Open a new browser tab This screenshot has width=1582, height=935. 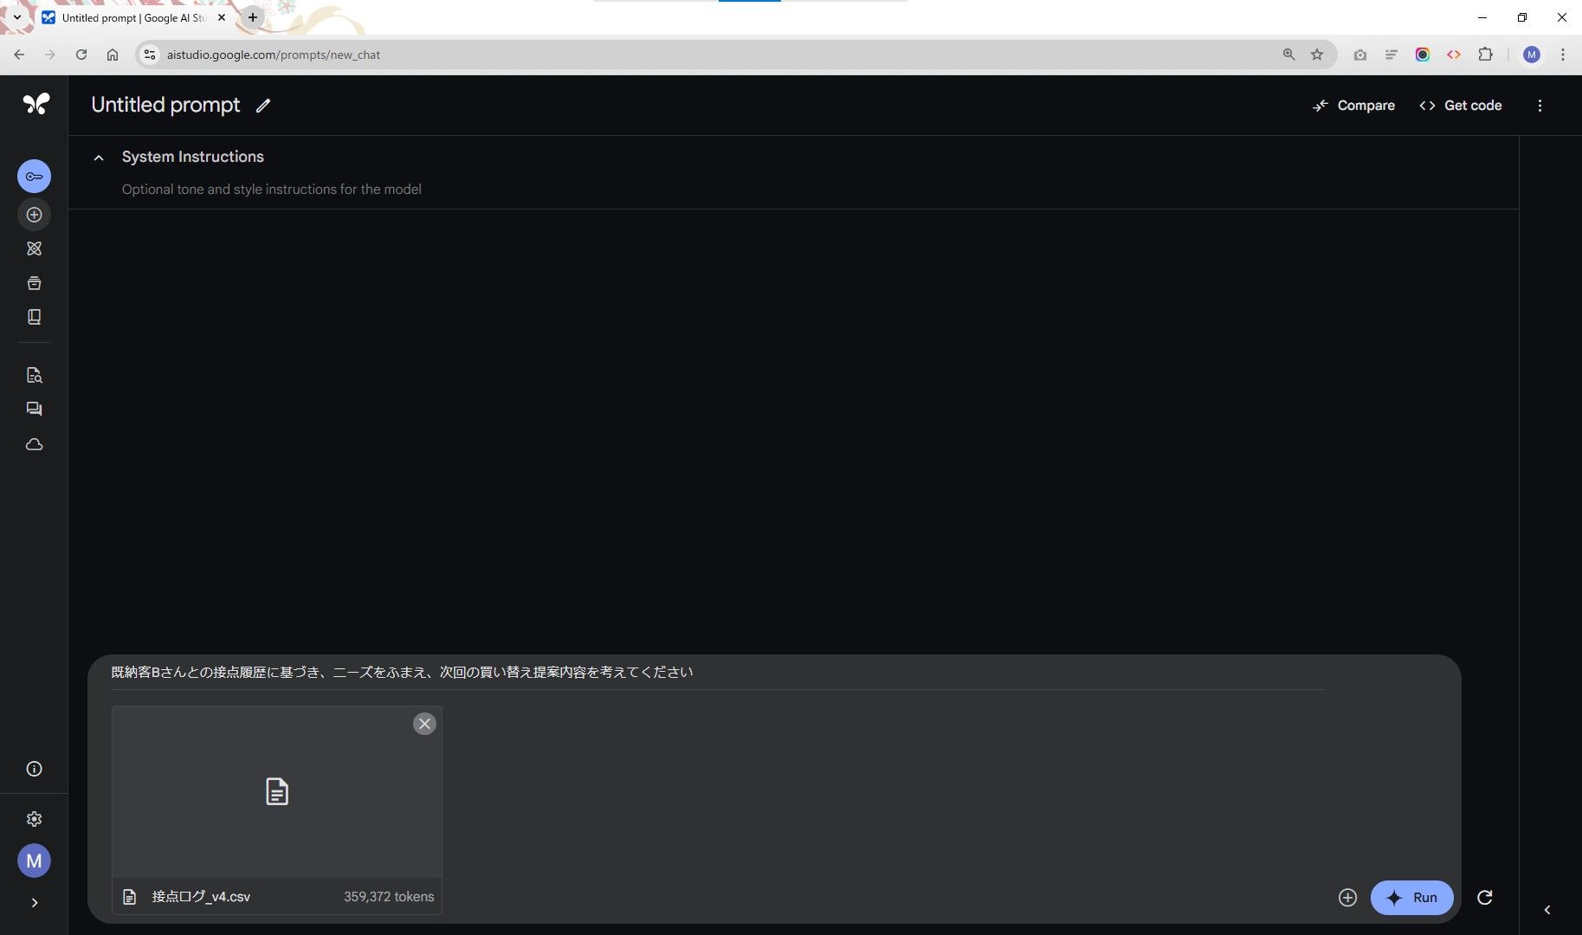(253, 17)
